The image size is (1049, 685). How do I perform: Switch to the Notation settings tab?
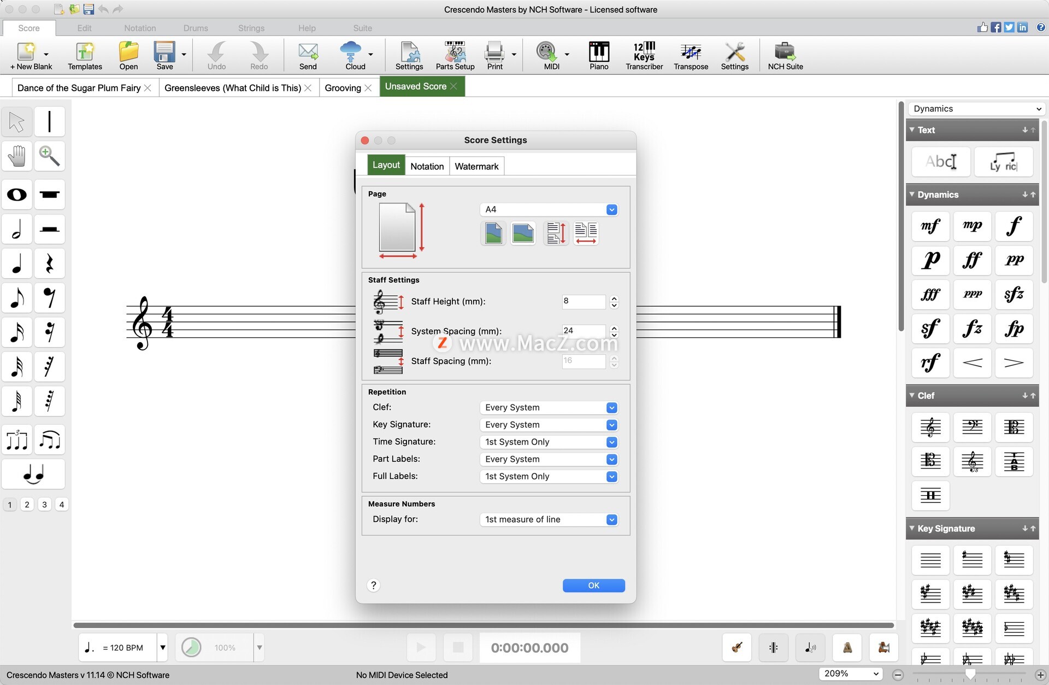[427, 166]
